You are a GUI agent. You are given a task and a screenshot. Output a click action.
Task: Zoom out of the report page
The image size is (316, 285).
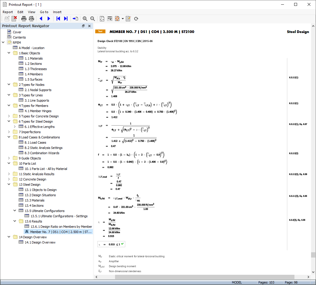92,18
